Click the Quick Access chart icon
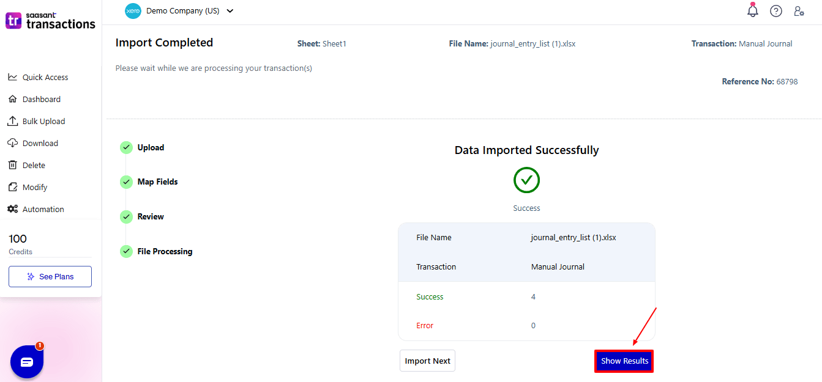Image resolution: width=822 pixels, height=382 pixels. (12, 76)
